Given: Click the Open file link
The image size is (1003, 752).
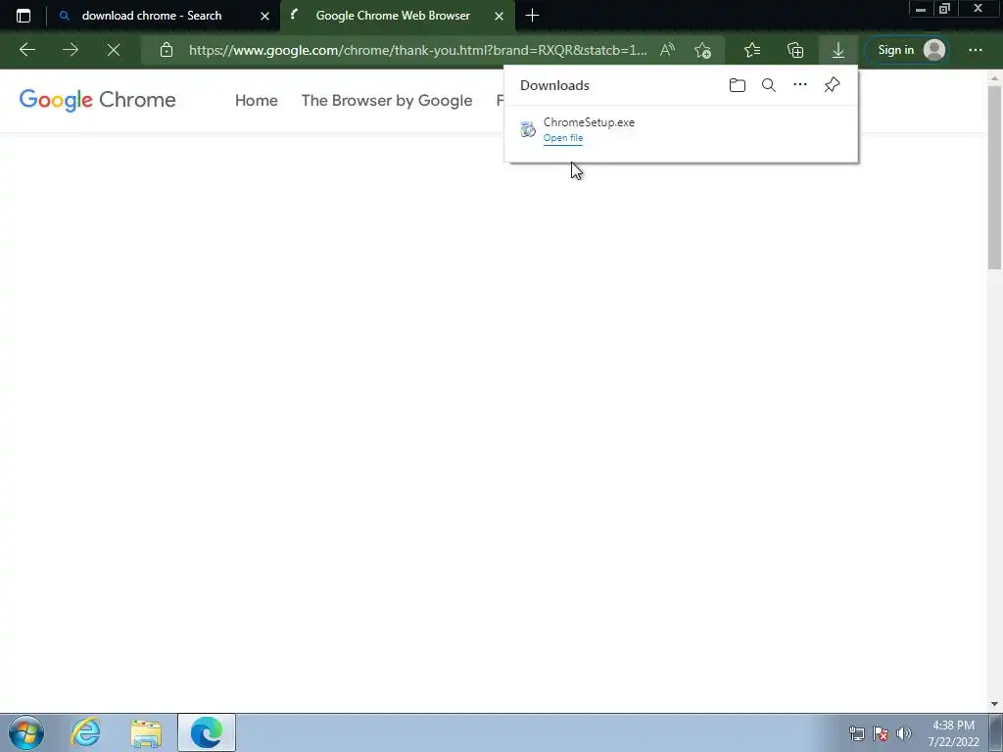Looking at the screenshot, I should (563, 138).
